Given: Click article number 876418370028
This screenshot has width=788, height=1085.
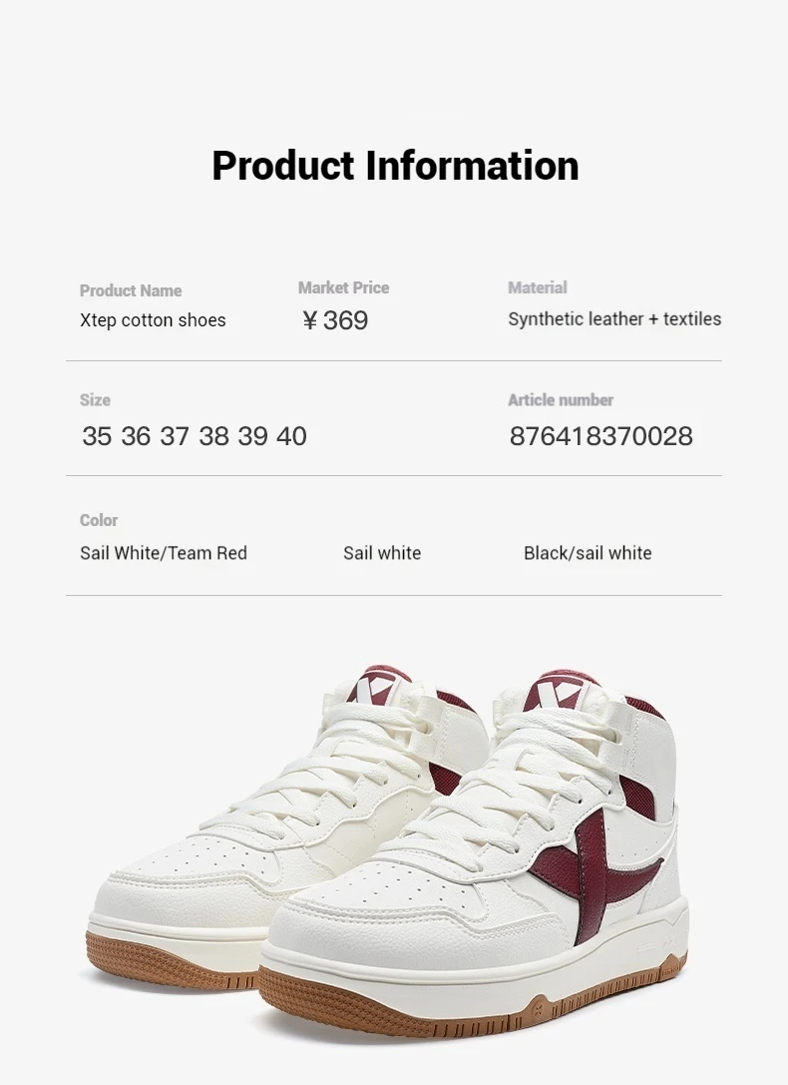Looking at the screenshot, I should coord(601,436).
